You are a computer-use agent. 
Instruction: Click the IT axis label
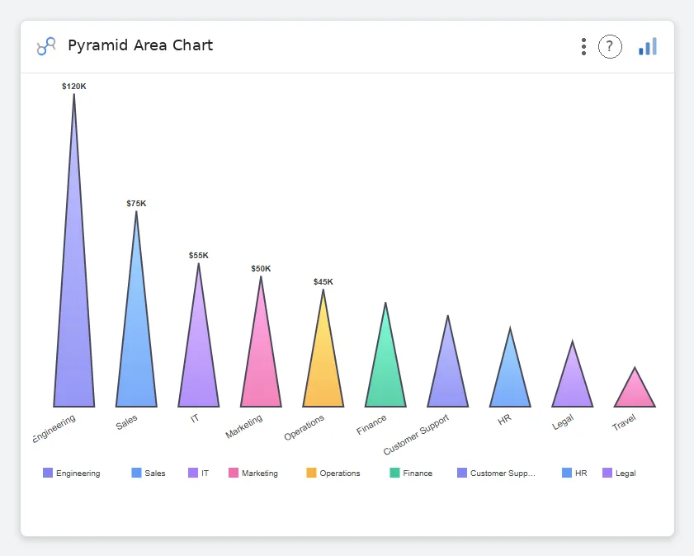click(195, 418)
